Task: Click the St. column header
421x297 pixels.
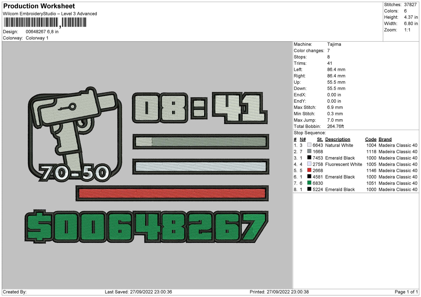Action: [x=320, y=139]
